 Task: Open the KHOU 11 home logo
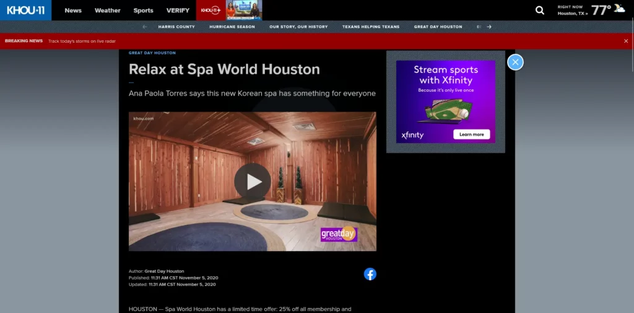[x=25, y=10]
